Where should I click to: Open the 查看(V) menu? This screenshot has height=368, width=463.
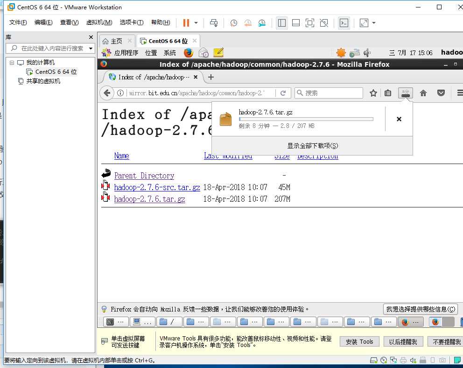tap(69, 22)
